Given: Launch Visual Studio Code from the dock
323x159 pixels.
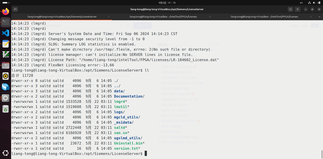Looking at the screenshot, I should click(5, 33).
